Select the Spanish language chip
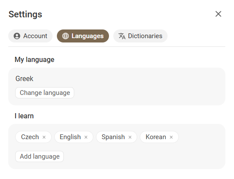Viewport: 234px width, 179px height. tap(116, 137)
